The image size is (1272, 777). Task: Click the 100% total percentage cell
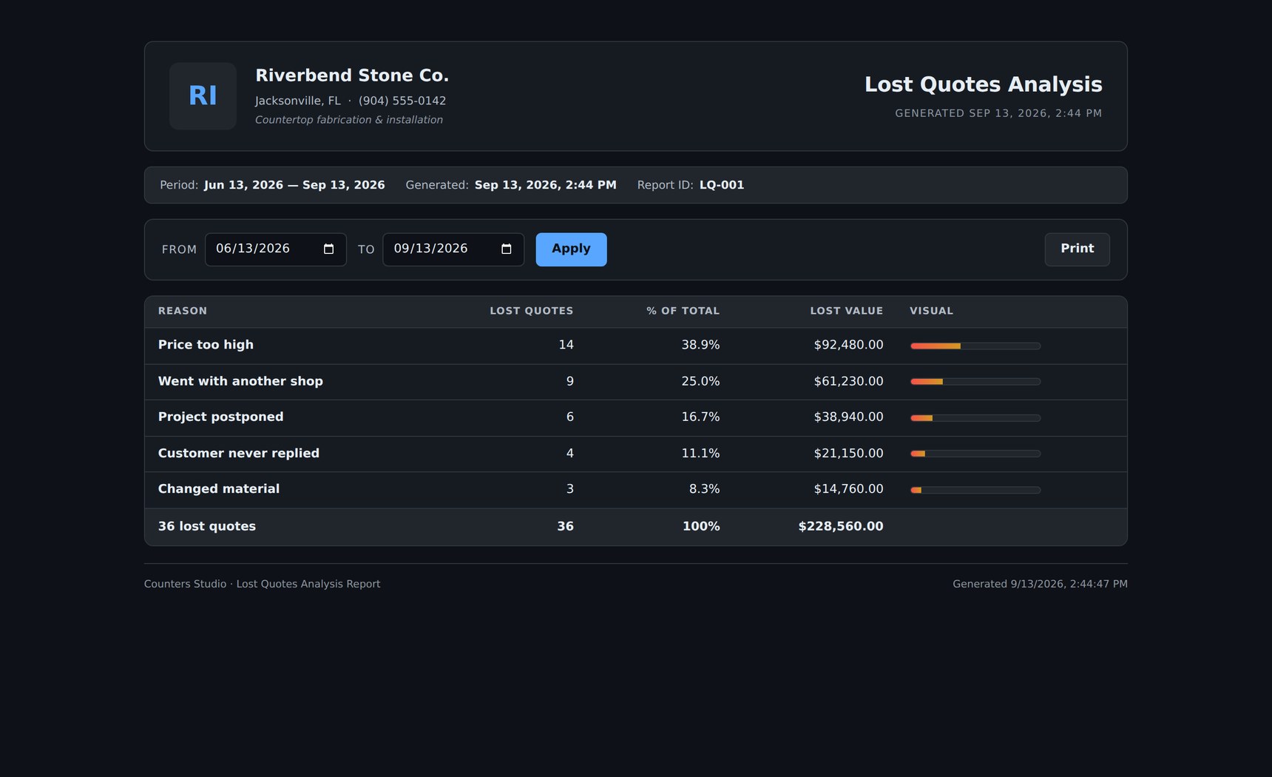[x=703, y=526]
